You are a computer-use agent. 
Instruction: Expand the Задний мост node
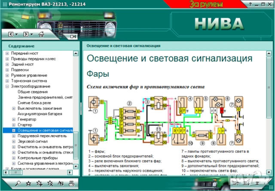(7, 64)
